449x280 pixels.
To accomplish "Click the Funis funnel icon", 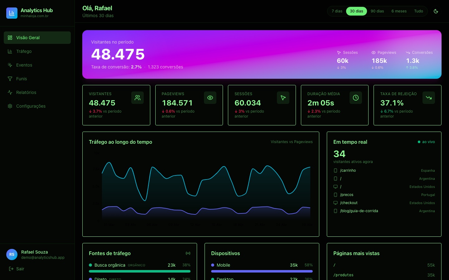I will tap(10, 79).
